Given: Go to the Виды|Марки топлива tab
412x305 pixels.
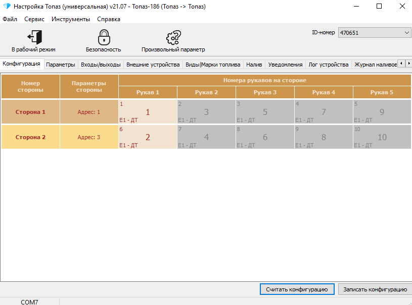Looking at the screenshot, I should click(213, 65).
